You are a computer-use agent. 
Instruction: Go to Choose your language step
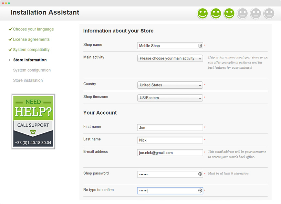33,29
